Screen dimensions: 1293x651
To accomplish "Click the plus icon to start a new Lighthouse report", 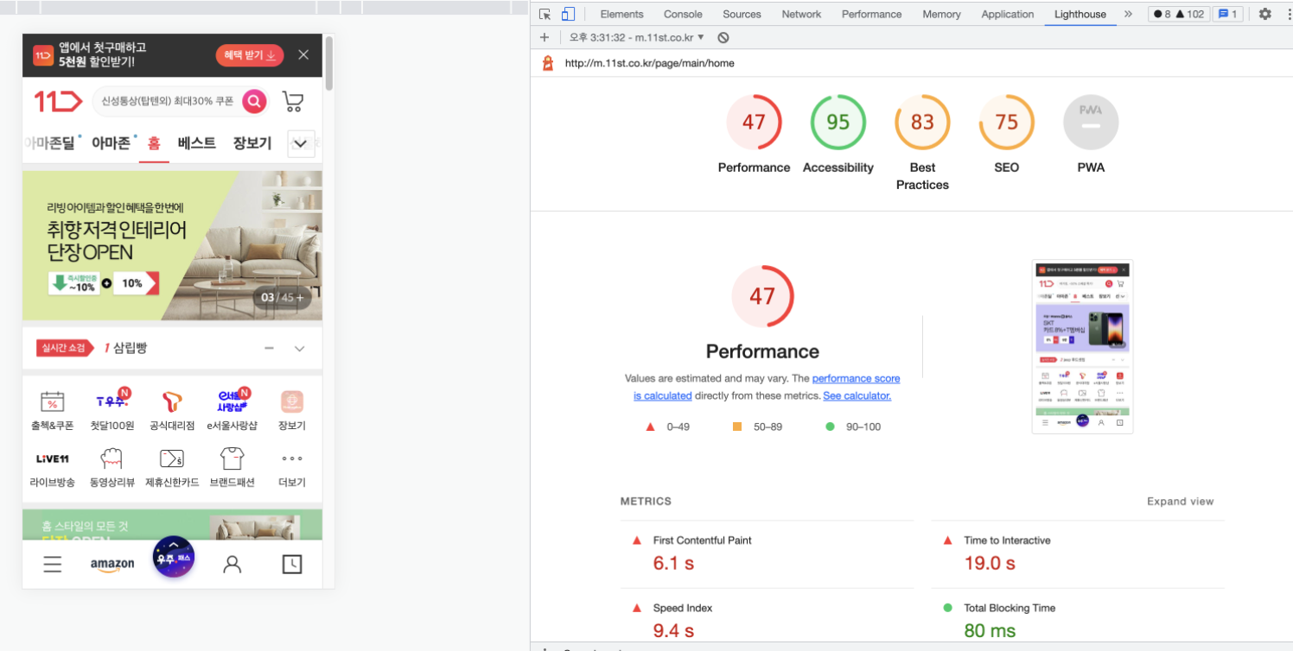I will click(x=545, y=38).
